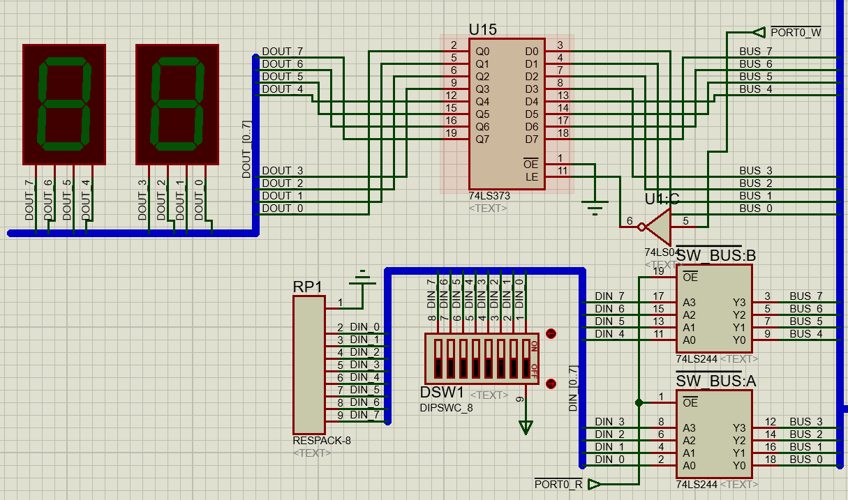Click the wire junction dot near SW_BUS:A OE
Screen dimensions: 848x500
[x=639, y=402]
